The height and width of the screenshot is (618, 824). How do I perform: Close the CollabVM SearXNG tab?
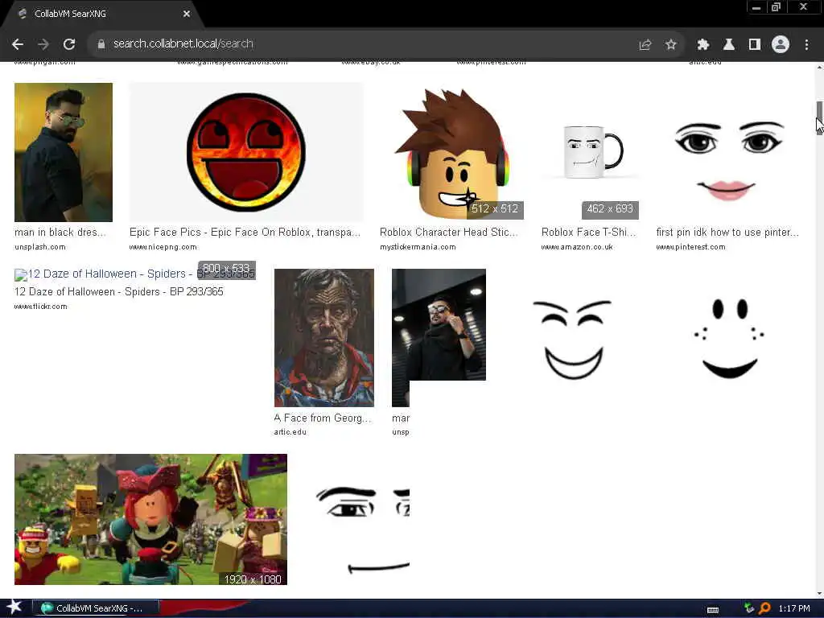point(187,14)
